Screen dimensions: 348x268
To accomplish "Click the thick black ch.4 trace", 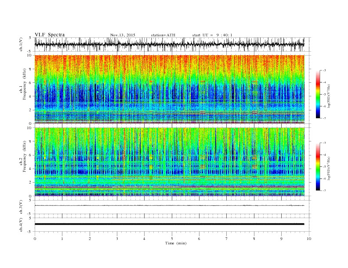I will 169,224.
